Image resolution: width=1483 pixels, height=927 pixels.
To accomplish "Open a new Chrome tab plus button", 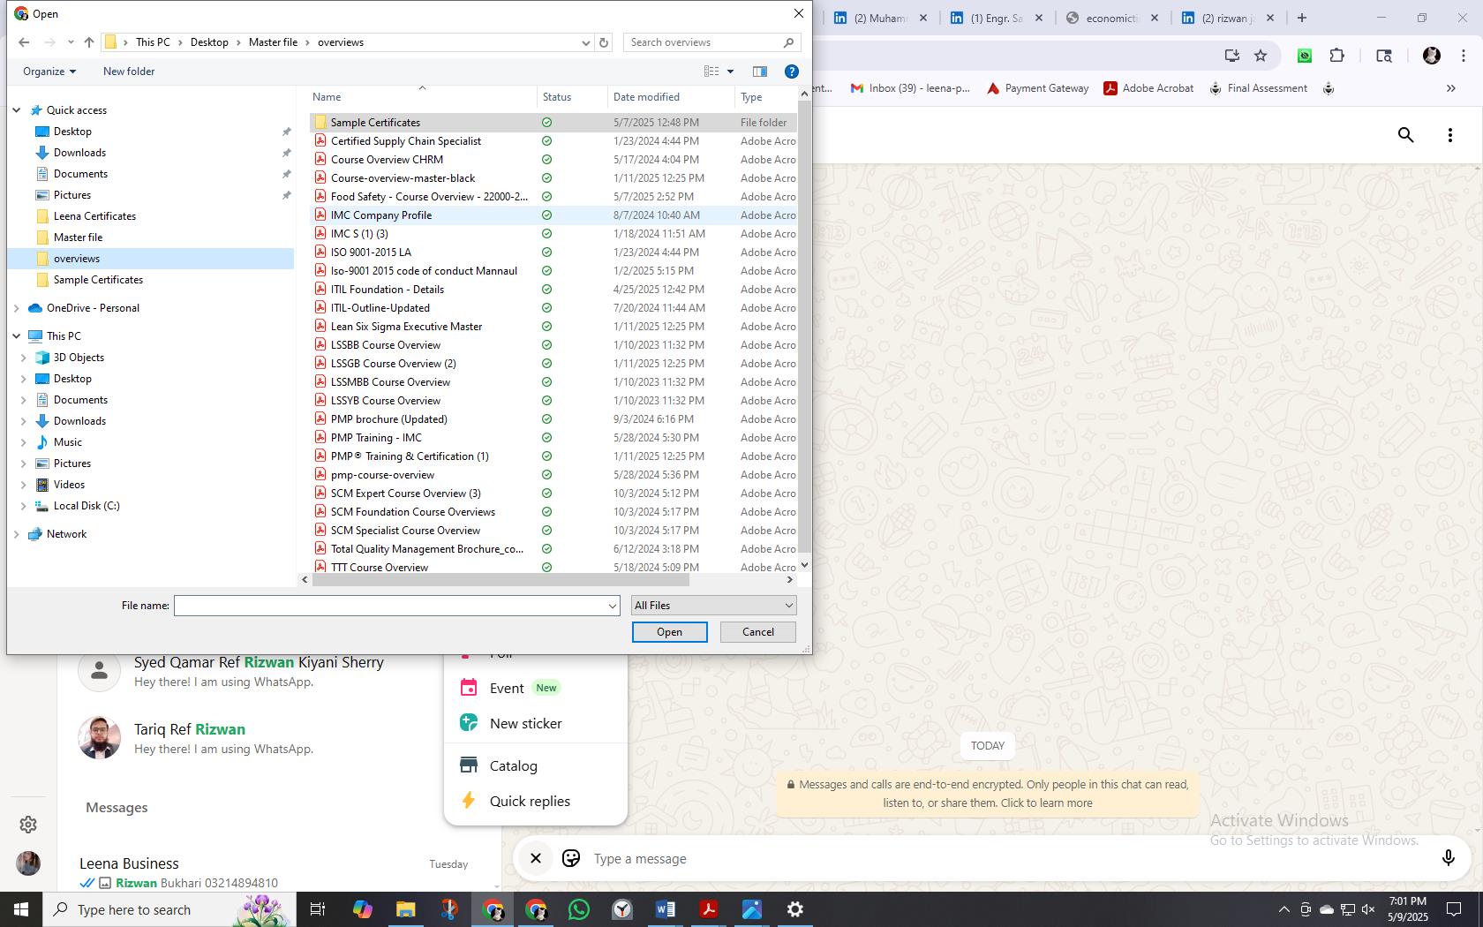I will click(1301, 18).
